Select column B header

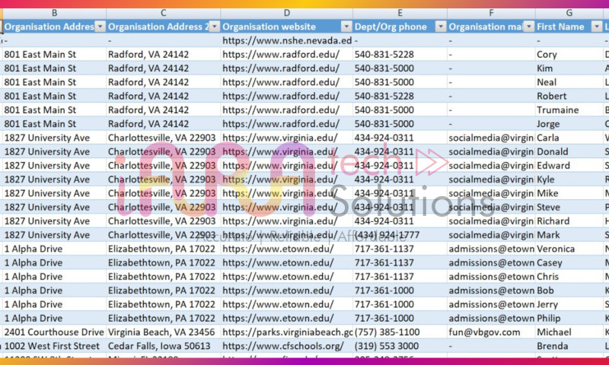pyautogui.click(x=54, y=13)
